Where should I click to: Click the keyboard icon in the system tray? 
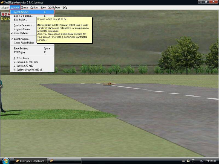[x=183, y=161]
